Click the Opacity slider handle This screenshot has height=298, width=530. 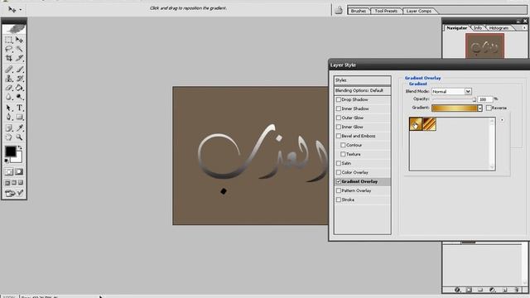point(475,99)
